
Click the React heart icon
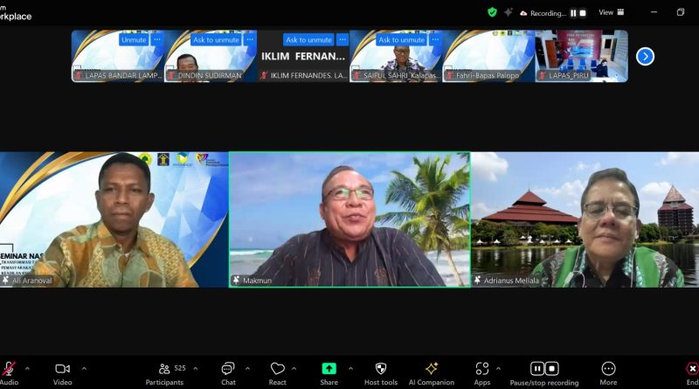coord(278,369)
